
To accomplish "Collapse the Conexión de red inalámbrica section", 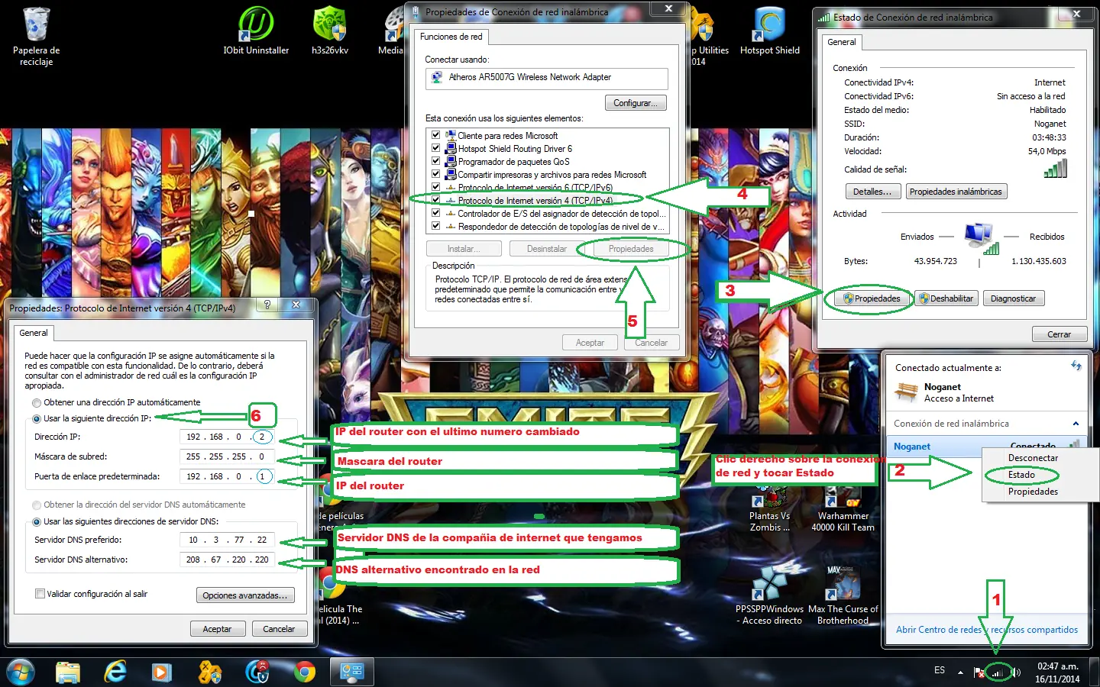I will (x=1076, y=424).
